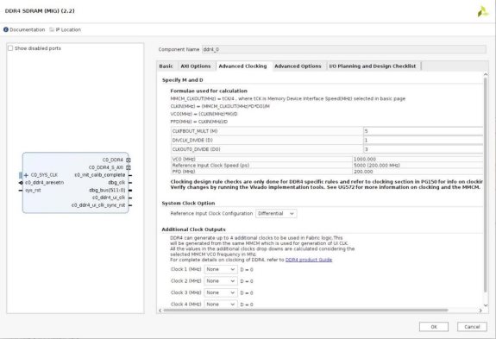
Task: Click the scroll left arrow
Action: 160,311
